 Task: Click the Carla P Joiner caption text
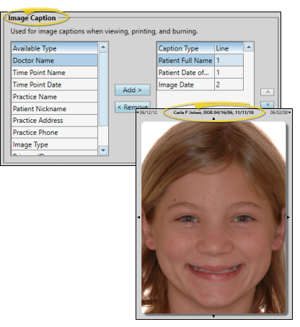[213, 113]
